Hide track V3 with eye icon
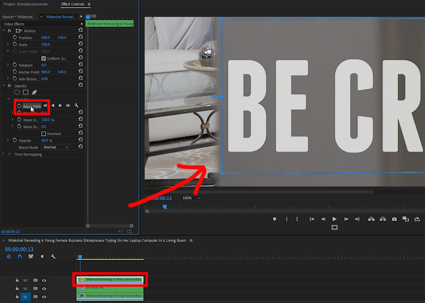 coord(44,280)
